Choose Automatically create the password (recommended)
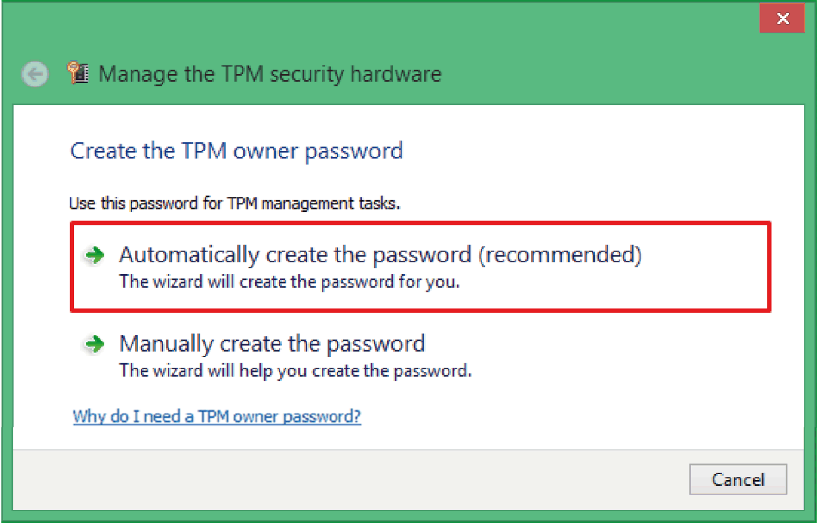818x523 pixels. click(x=379, y=254)
